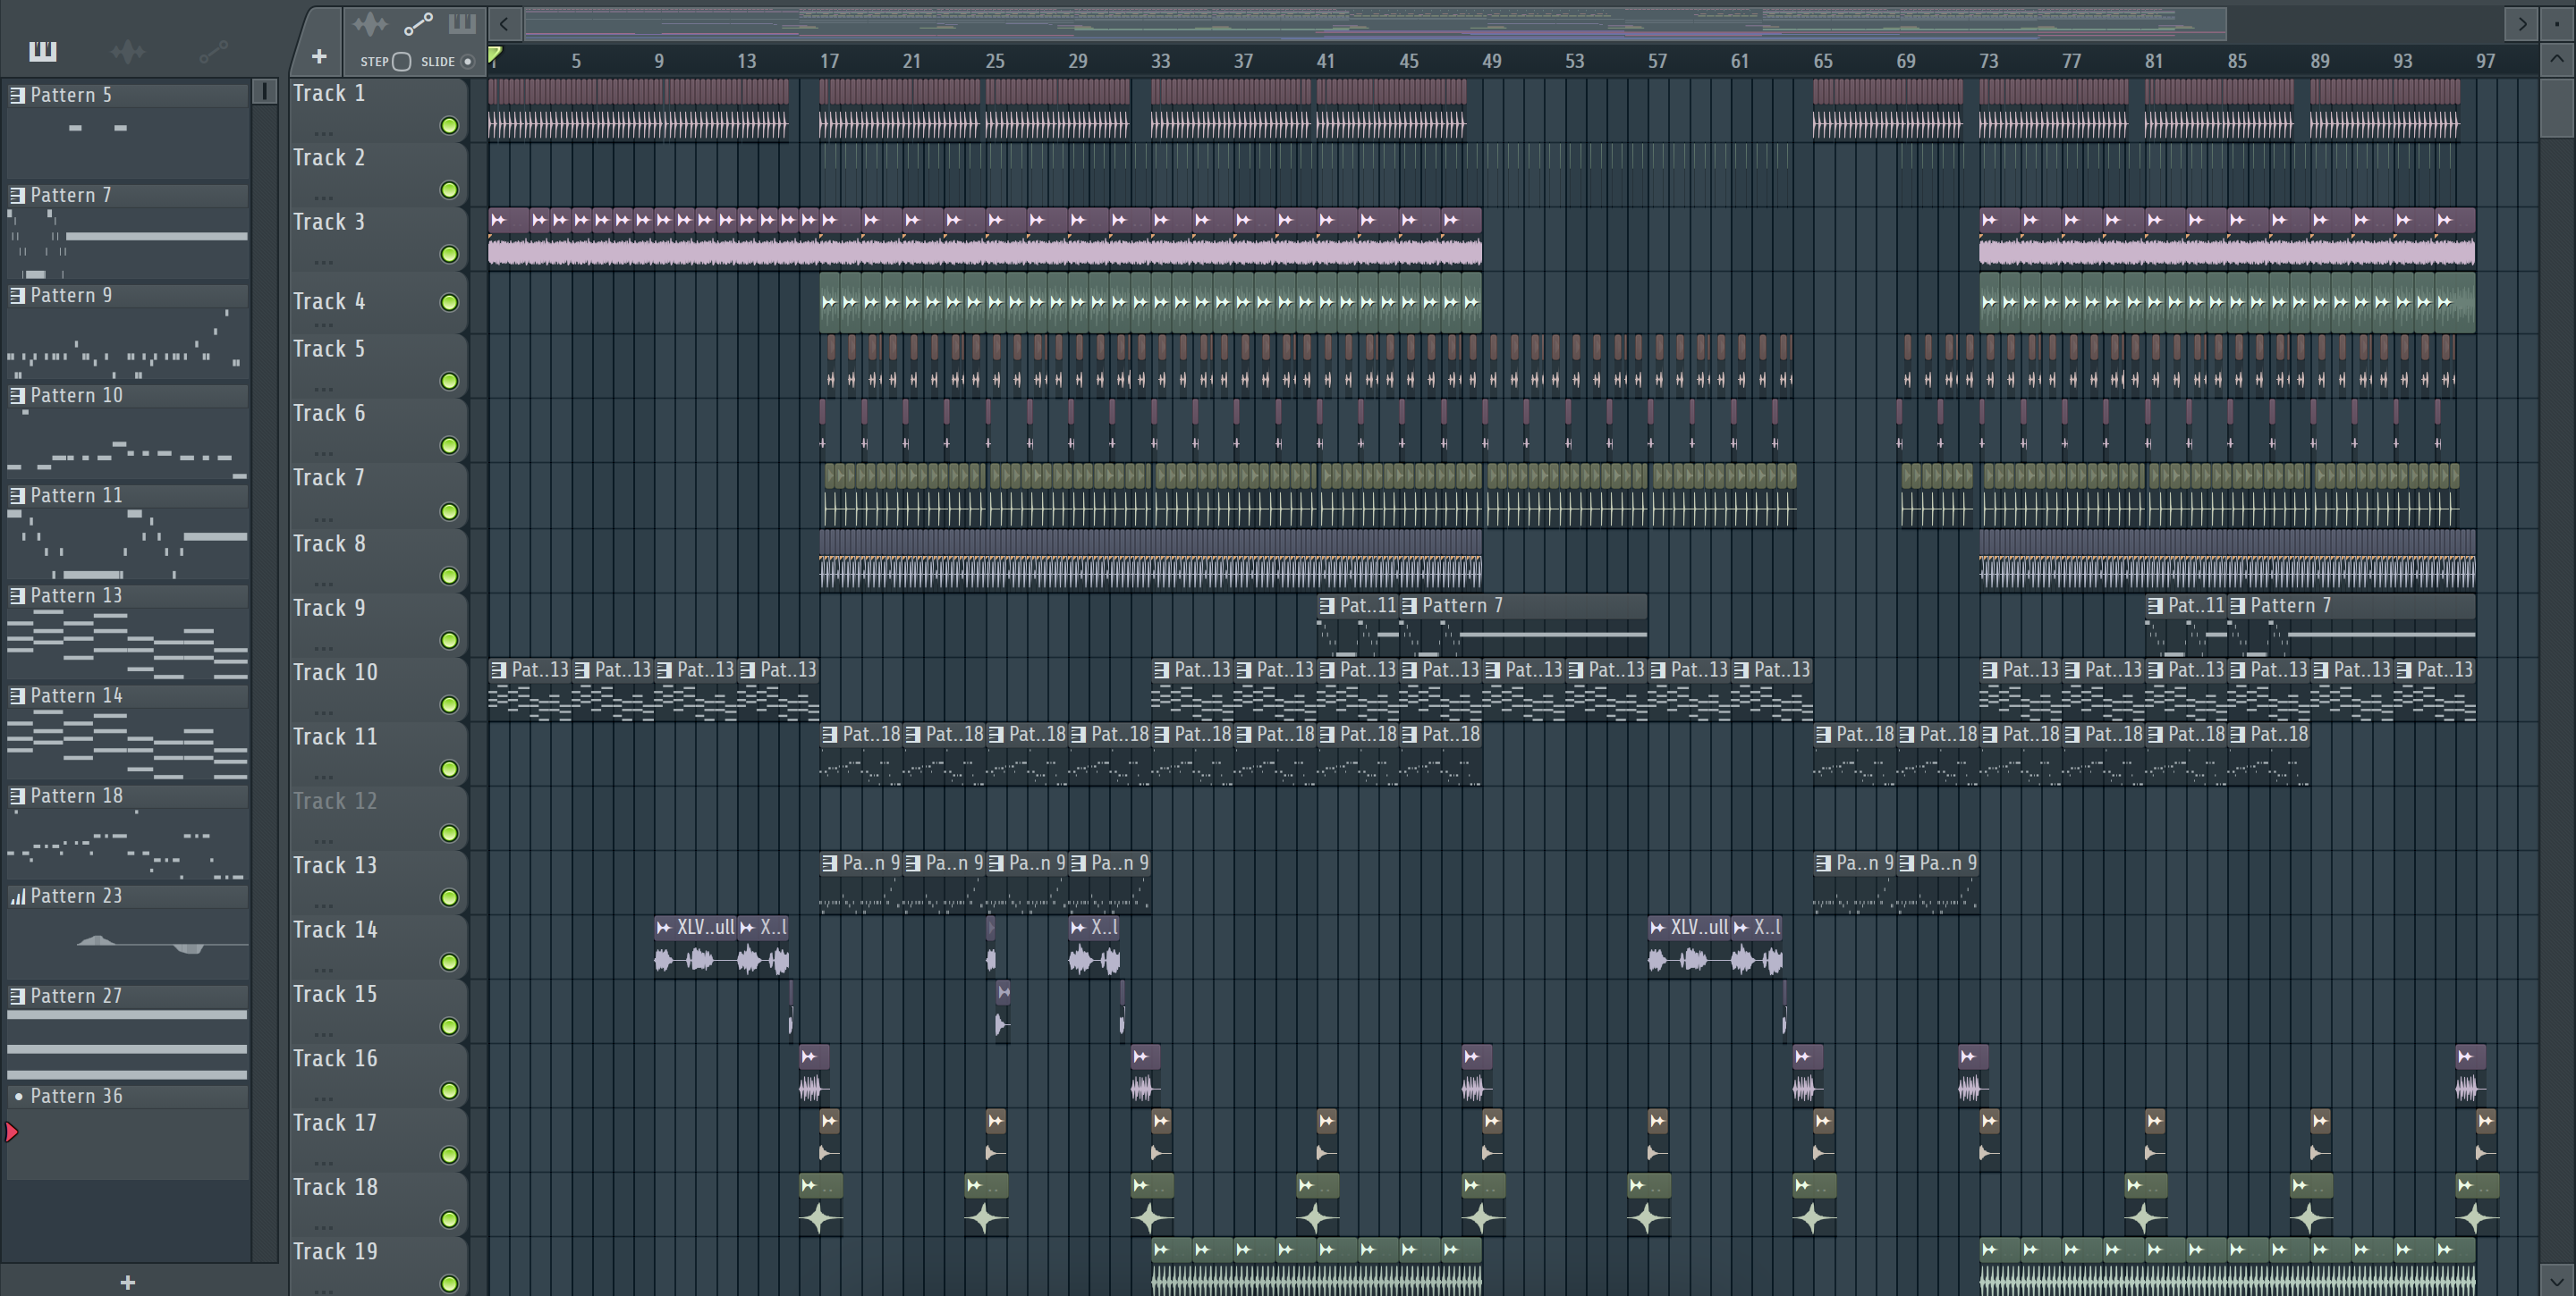The image size is (2576, 1296).
Task: Click the playlist vertical scrollbar thumb
Action: 2557,108
